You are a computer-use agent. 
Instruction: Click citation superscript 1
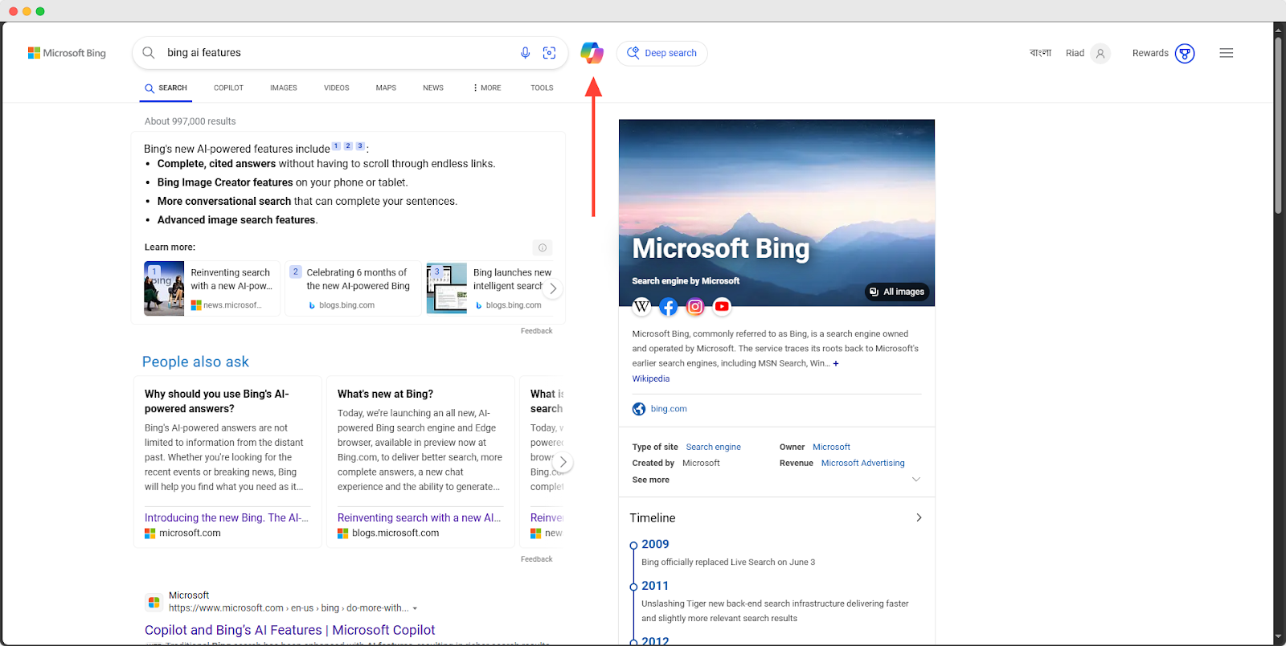click(x=336, y=146)
